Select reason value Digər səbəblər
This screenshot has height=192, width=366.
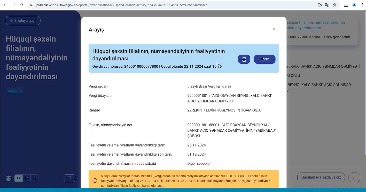(x=199, y=164)
